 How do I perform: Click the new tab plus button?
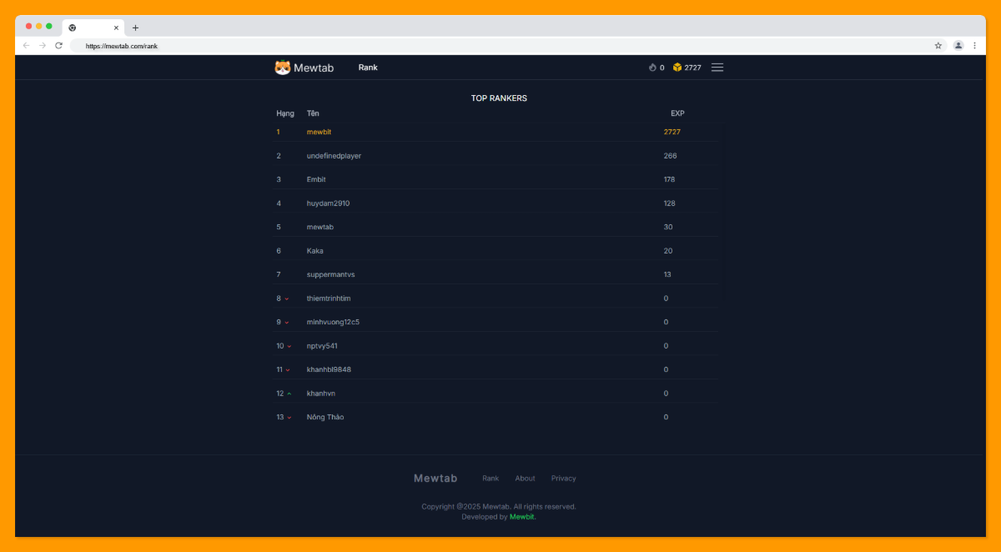(135, 27)
